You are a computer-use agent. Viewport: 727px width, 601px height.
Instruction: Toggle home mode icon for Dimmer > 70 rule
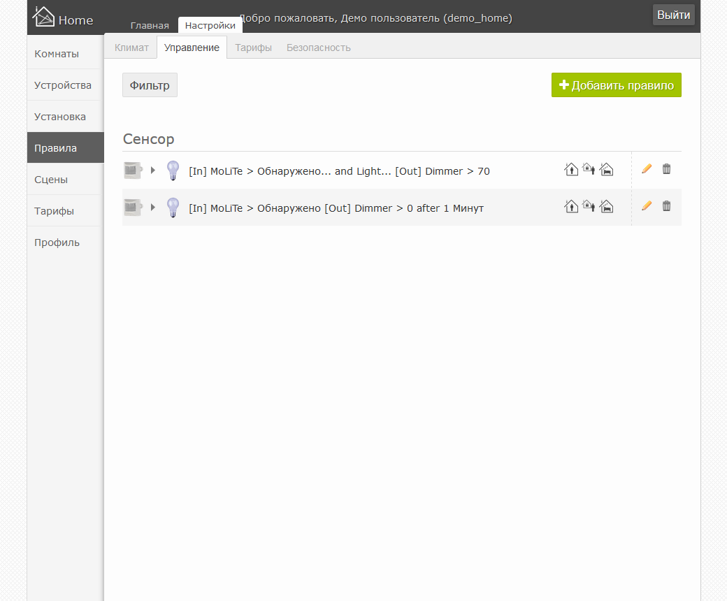pyautogui.click(x=571, y=169)
